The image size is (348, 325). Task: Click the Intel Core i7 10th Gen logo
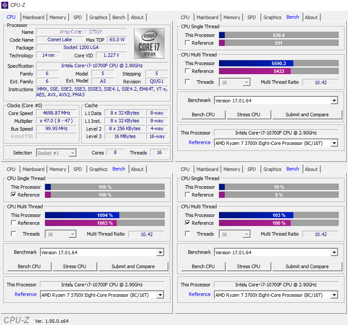(x=149, y=43)
